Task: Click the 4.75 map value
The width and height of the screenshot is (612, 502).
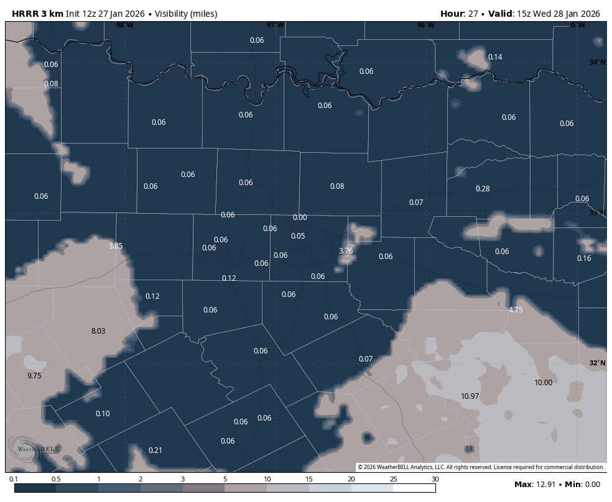Action: (x=516, y=310)
